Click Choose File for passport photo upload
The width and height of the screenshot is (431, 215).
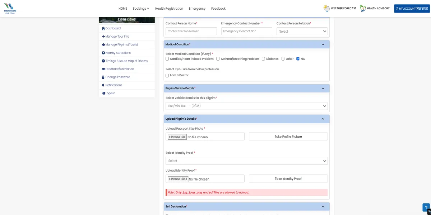pyautogui.click(x=177, y=137)
